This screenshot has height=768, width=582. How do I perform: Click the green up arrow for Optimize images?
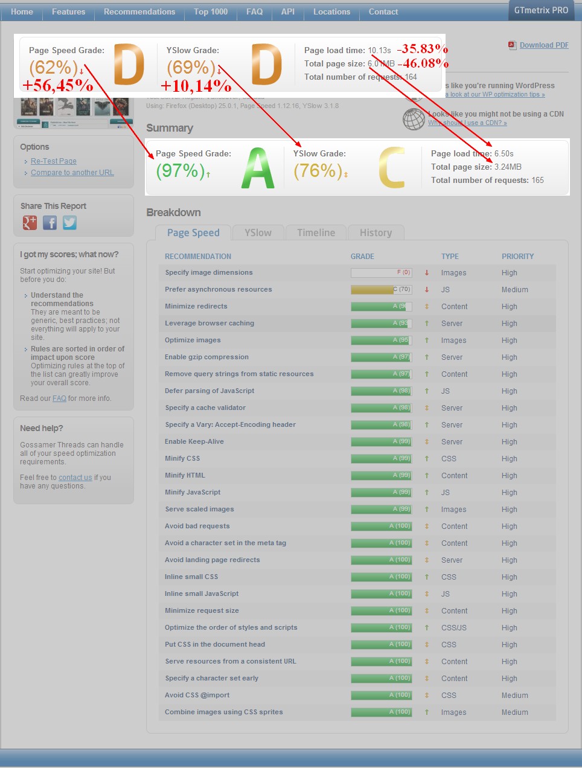point(427,341)
